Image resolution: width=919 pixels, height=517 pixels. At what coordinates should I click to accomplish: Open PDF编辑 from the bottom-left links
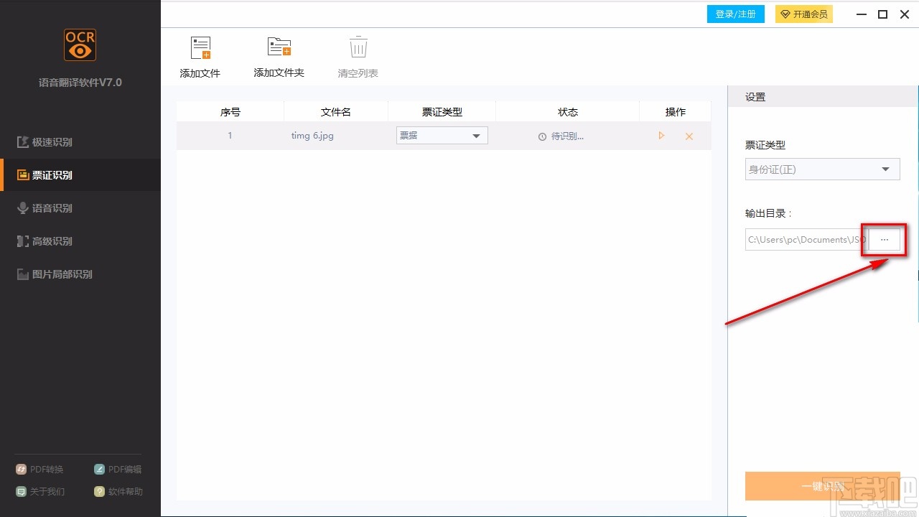click(118, 470)
